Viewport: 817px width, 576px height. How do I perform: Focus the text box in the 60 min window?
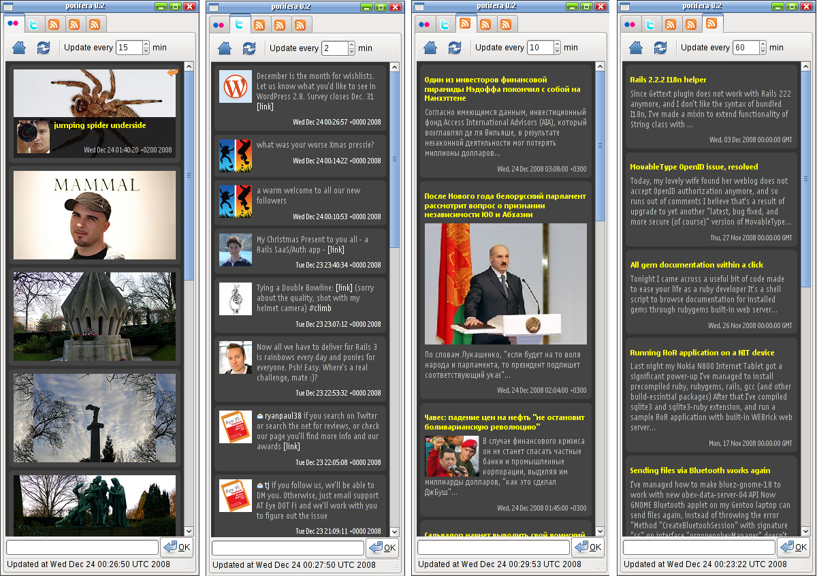coord(699,547)
